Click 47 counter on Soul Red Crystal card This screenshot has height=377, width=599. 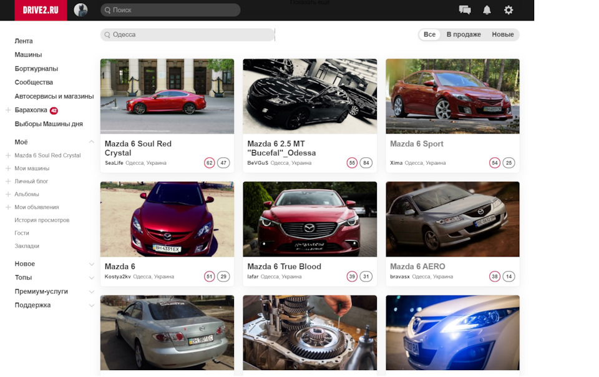click(x=223, y=163)
